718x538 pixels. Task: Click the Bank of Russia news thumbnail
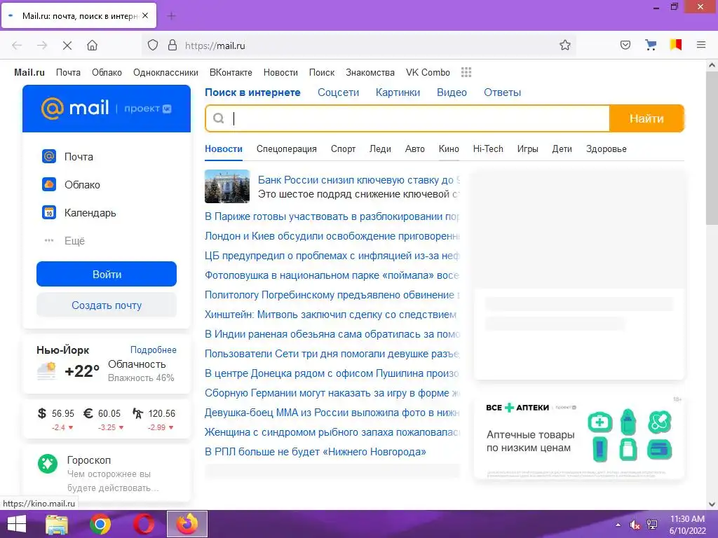pos(227,186)
